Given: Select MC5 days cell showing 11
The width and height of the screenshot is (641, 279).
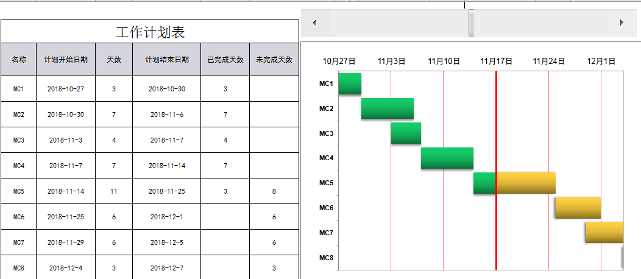Looking at the screenshot, I should pos(114,191).
